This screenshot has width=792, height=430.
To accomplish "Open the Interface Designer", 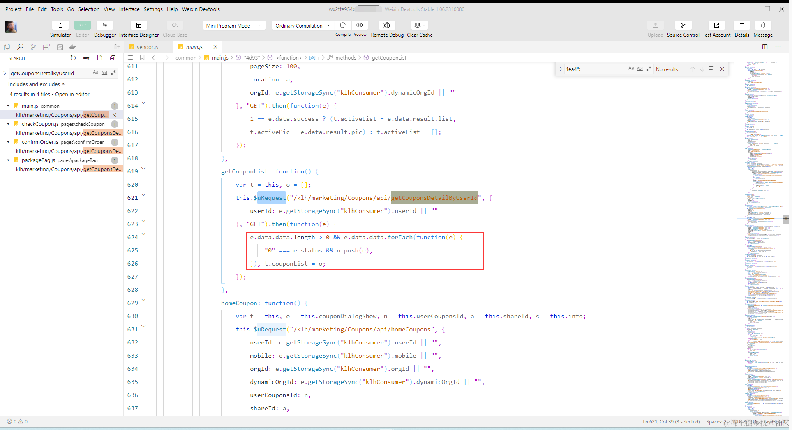I will [139, 29].
